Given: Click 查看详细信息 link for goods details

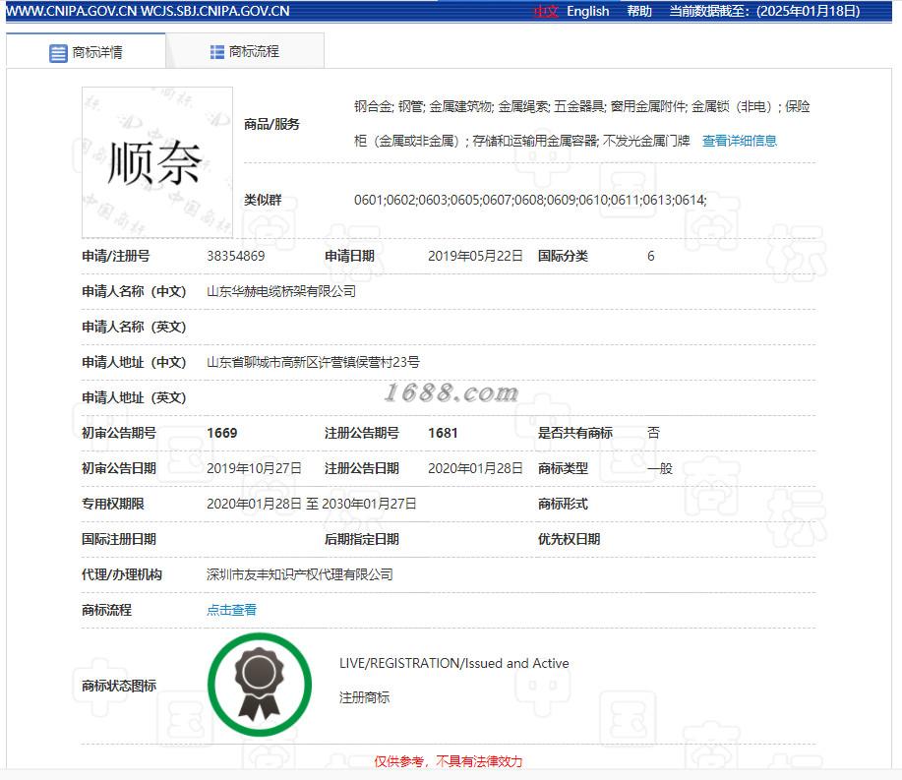Looking at the screenshot, I should (739, 141).
